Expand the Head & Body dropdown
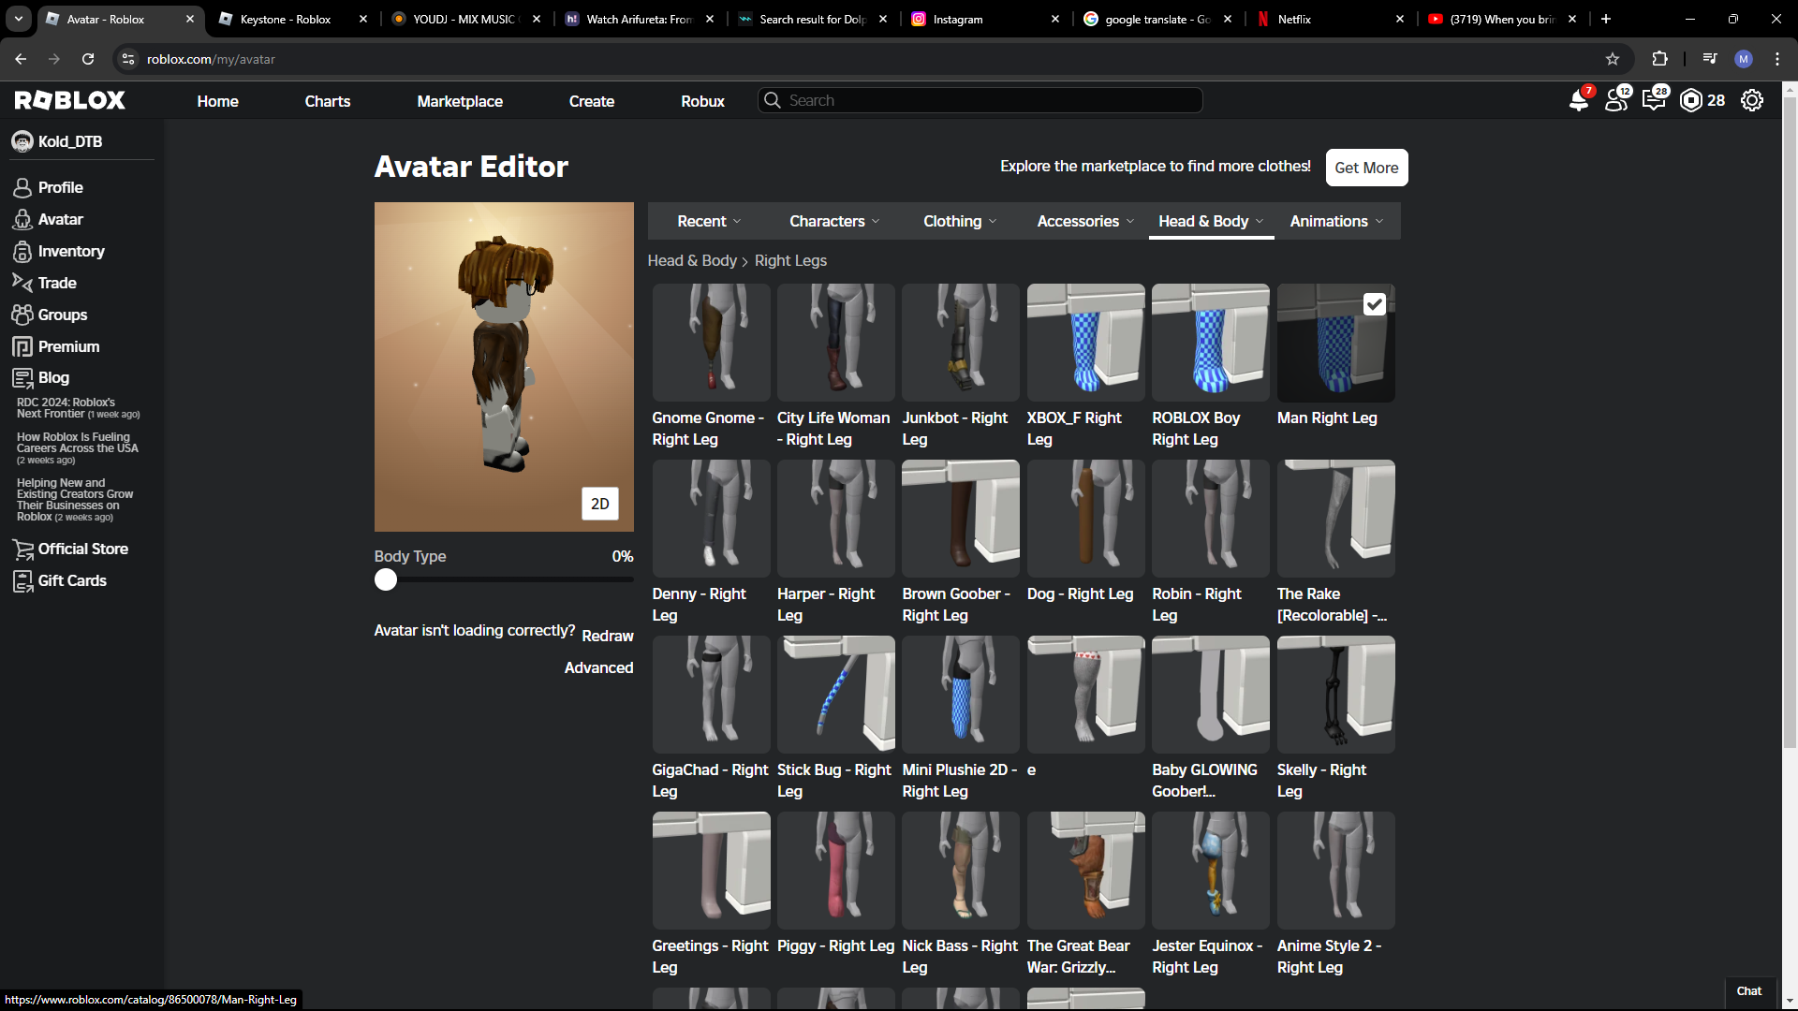Screen dimensions: 1798x1011 point(1211,221)
